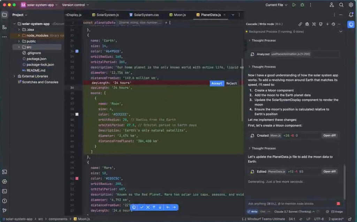Open Search Everywhere magnifier icon
This screenshot has height=222, width=357.
click(341, 5)
